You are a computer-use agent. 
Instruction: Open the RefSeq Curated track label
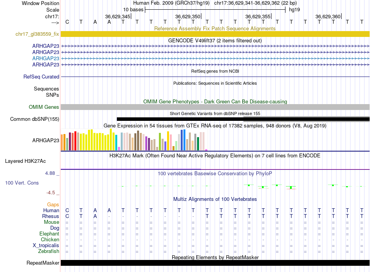[x=41, y=77]
